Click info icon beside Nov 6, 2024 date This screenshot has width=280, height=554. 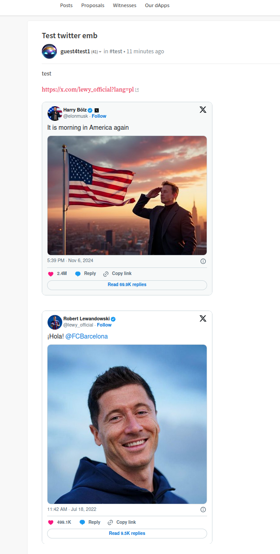click(203, 261)
